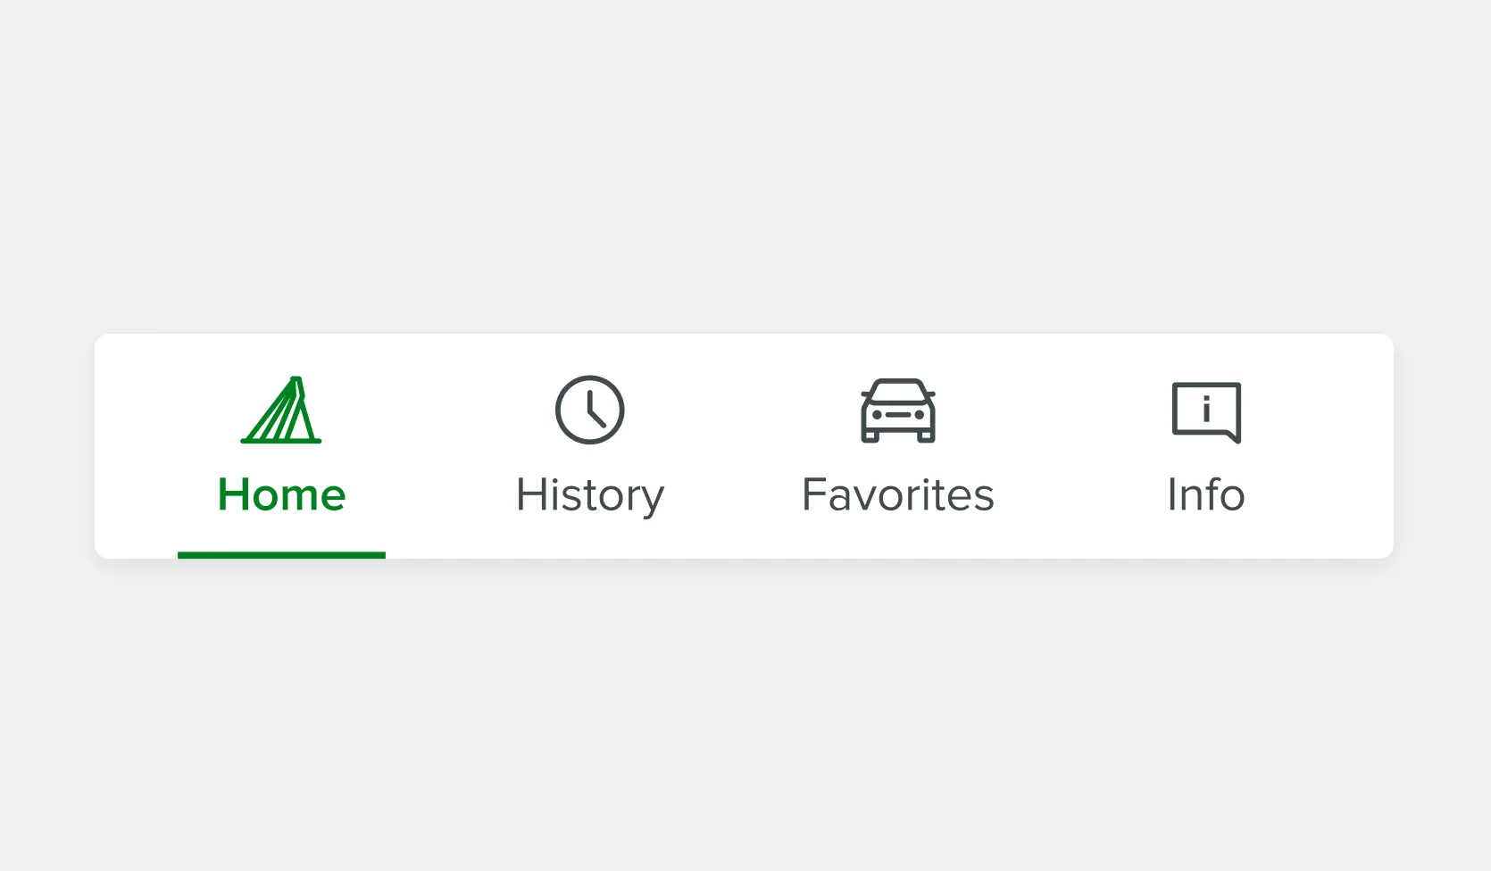Image resolution: width=1491 pixels, height=871 pixels.
Task: Click the clock hands in History icon
Action: point(593,413)
